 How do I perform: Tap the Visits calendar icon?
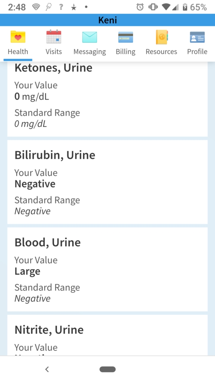pos(54,37)
